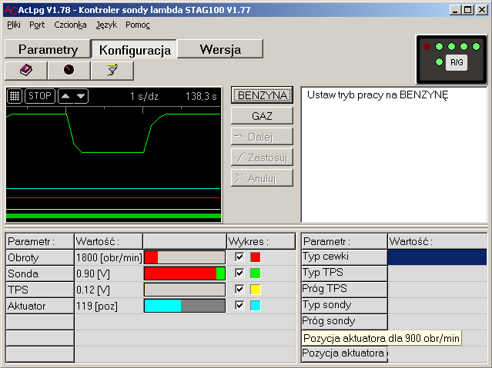Click the Sonda voltage bar
Image resolution: width=492 pixels, height=368 pixels.
click(185, 273)
